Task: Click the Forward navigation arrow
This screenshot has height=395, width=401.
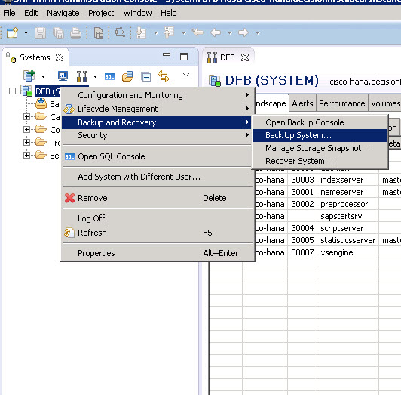Action: tap(243, 32)
